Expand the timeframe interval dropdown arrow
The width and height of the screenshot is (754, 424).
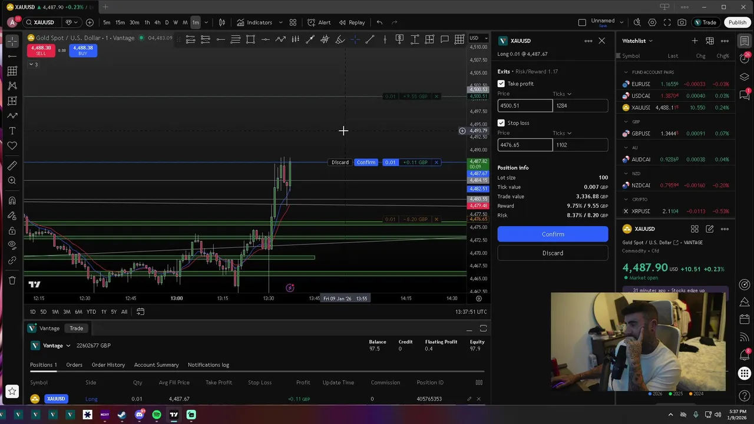[207, 22]
